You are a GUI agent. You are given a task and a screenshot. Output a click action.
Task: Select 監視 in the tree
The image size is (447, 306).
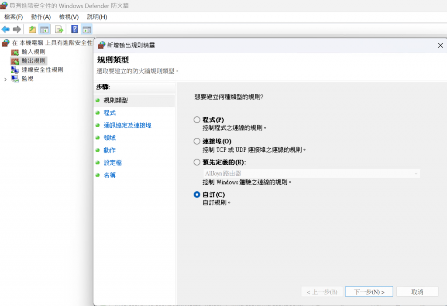(x=28, y=79)
